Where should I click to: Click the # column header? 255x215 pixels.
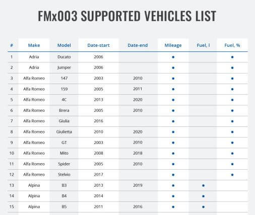click(x=12, y=45)
